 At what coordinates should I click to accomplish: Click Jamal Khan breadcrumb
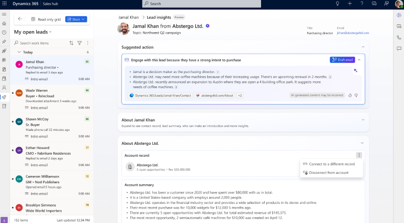128,17
